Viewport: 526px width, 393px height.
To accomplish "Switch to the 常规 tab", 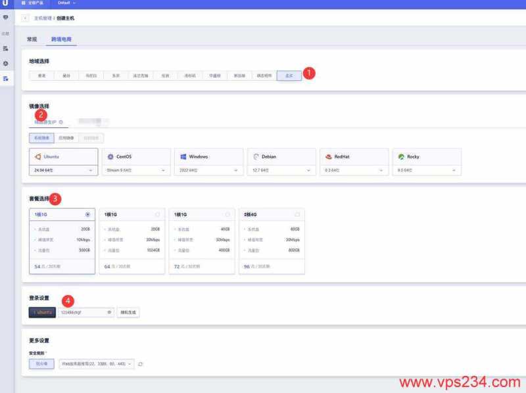I will tap(32, 39).
